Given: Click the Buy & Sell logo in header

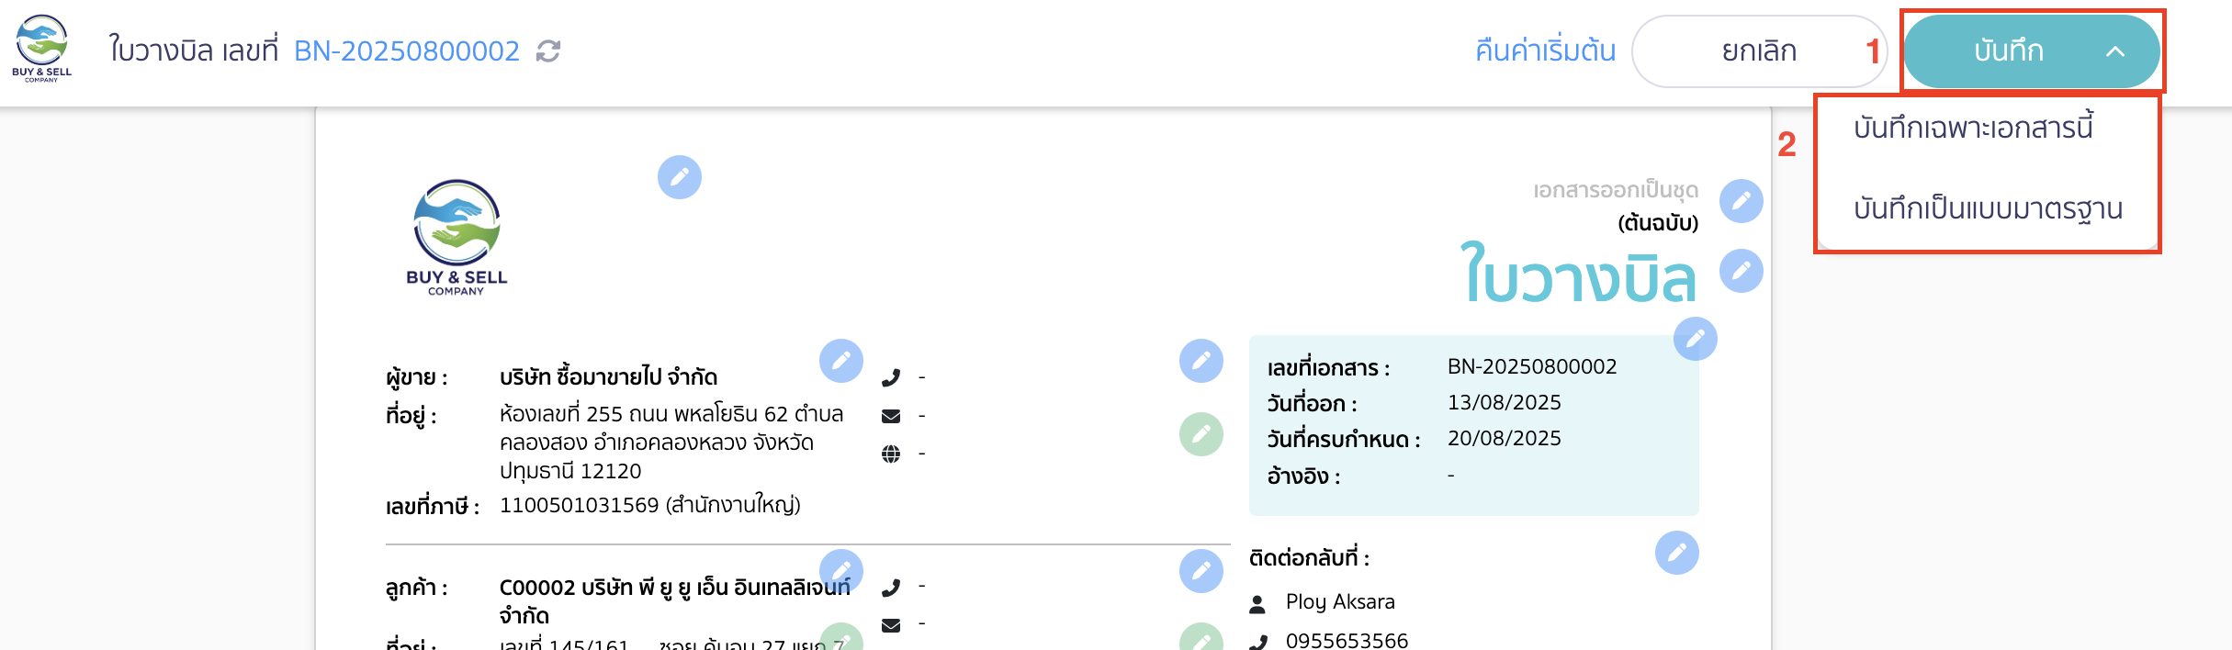Looking at the screenshot, I should tap(41, 49).
